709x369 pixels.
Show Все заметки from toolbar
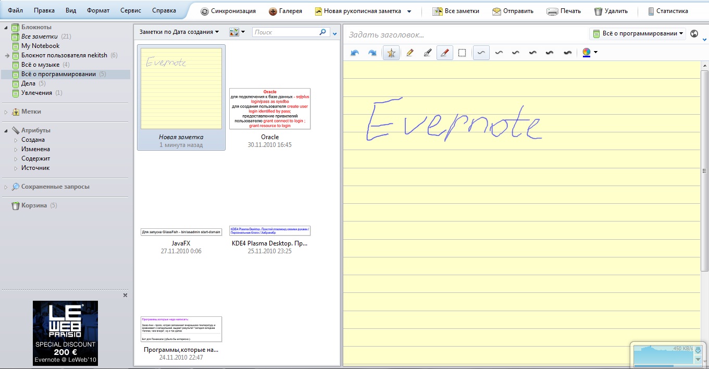[x=456, y=11]
